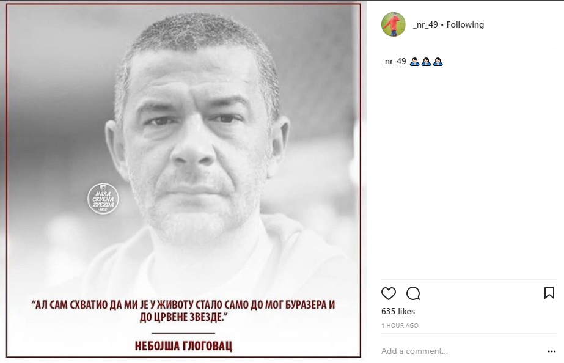This screenshot has height=363, width=564.
Task: Open the three-dot more options menu
Action: [x=551, y=351]
